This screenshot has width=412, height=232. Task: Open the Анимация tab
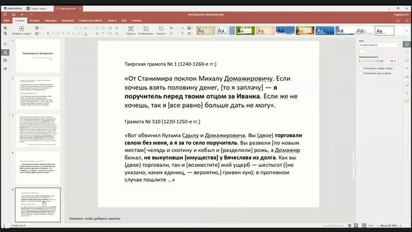pyautogui.click(x=68, y=21)
